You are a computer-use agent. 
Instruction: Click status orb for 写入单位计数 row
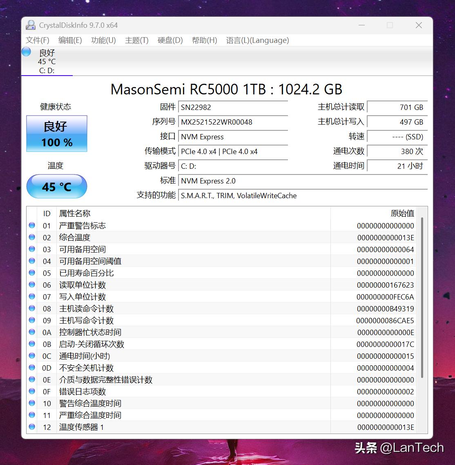[x=32, y=297]
